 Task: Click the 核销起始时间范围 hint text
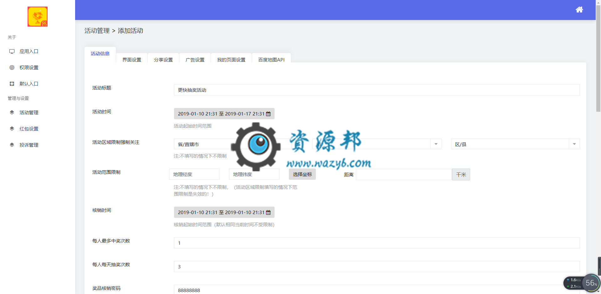tap(224, 225)
